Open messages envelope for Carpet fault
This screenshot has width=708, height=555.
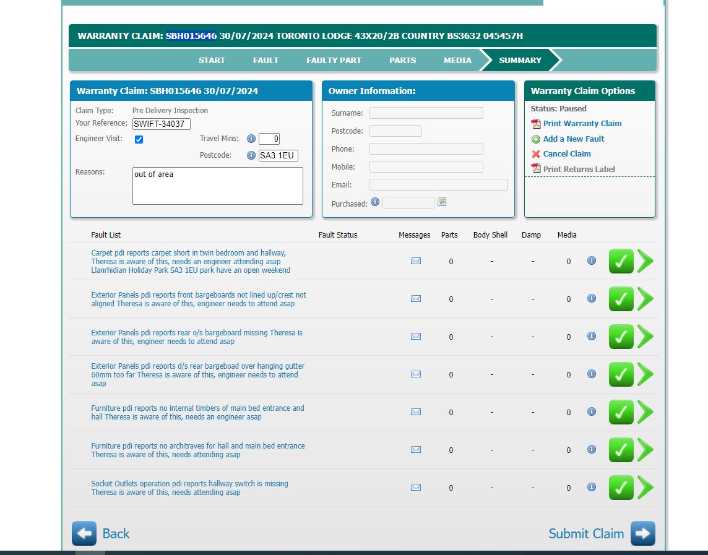[416, 261]
